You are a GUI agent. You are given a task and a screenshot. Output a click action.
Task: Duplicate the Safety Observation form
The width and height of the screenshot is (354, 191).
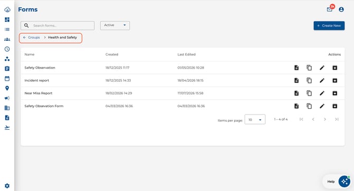point(309,68)
